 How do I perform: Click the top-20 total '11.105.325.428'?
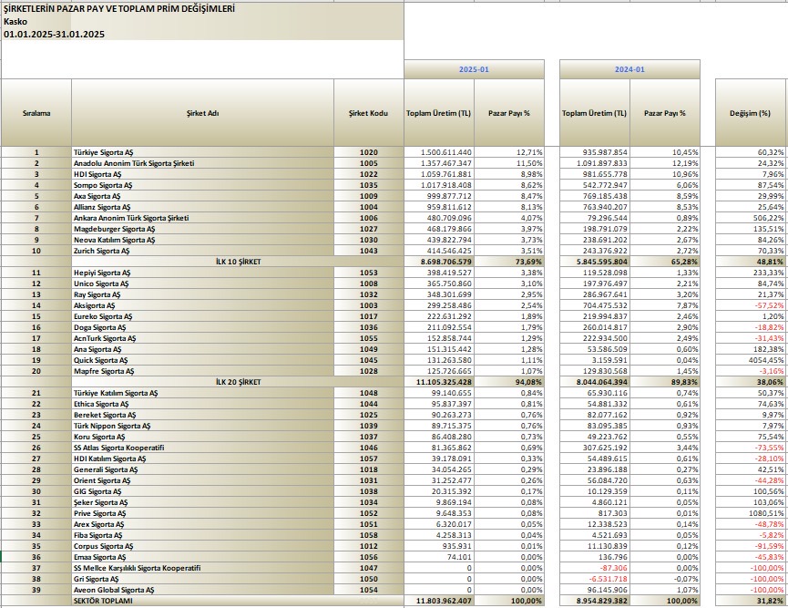tap(444, 382)
